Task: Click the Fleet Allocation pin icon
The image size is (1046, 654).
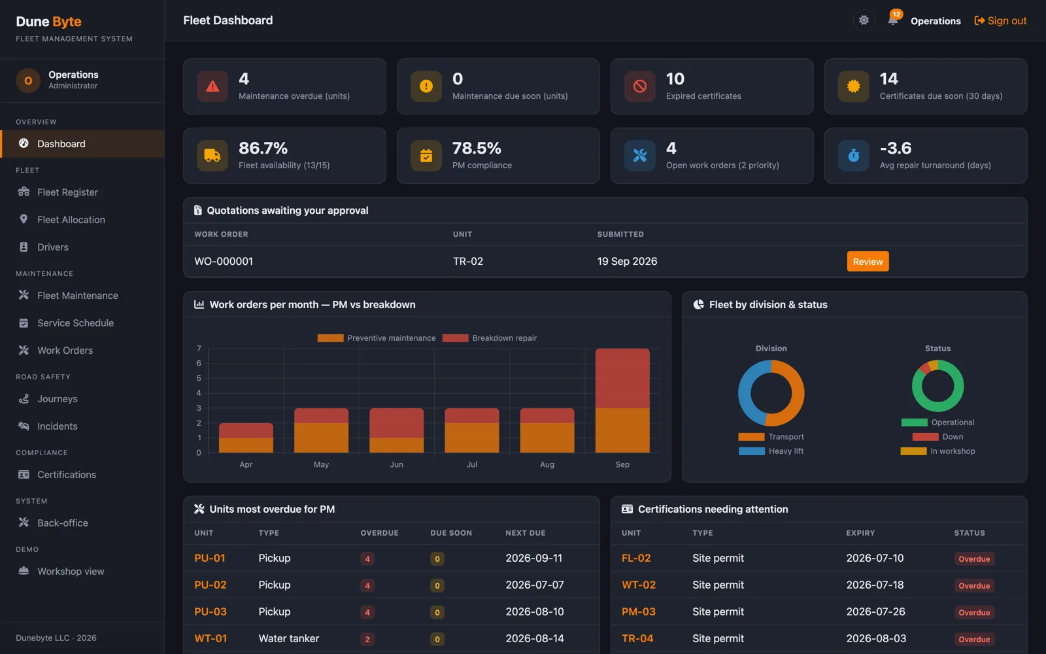Action: [x=24, y=219]
